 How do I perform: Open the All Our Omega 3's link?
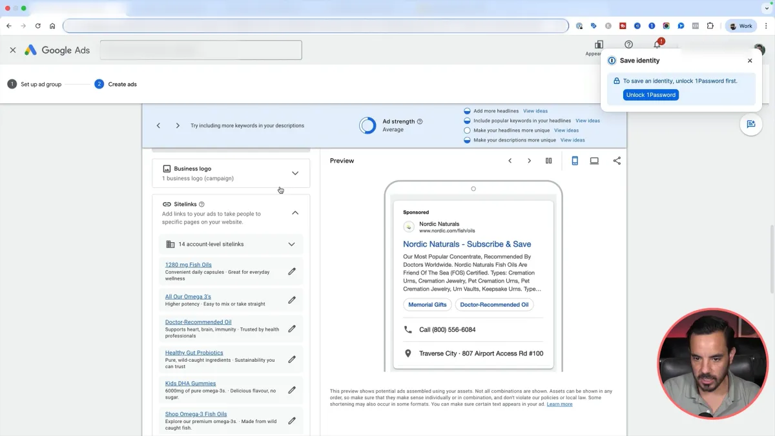coord(188,296)
